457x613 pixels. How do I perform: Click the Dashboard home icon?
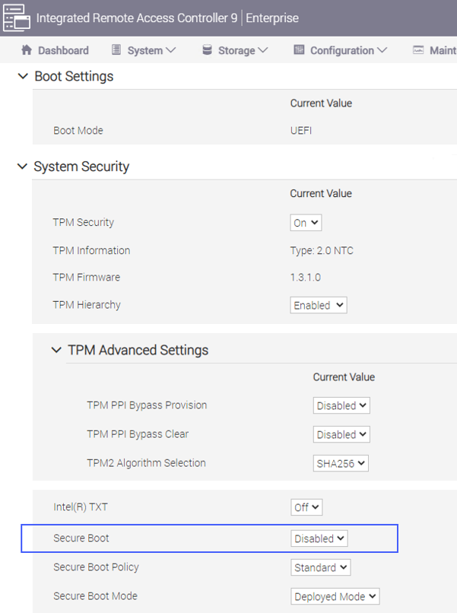(27, 50)
